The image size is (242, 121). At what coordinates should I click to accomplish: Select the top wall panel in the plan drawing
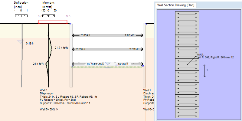[187, 17]
